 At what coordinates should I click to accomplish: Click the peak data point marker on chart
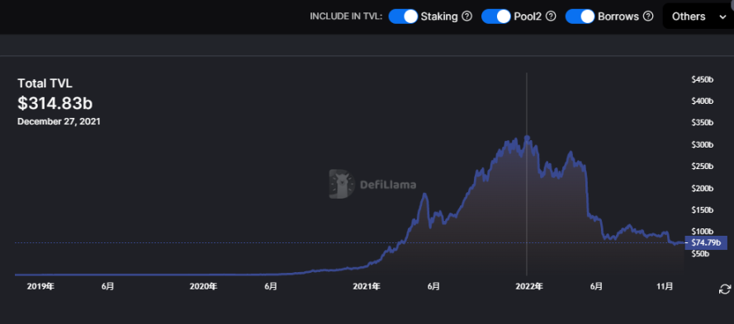(527, 138)
